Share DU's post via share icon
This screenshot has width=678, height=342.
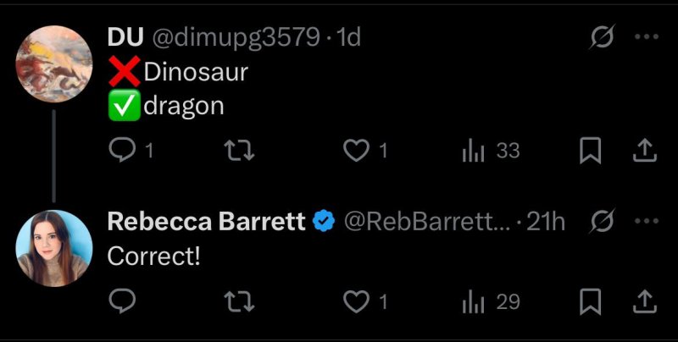[x=645, y=151]
